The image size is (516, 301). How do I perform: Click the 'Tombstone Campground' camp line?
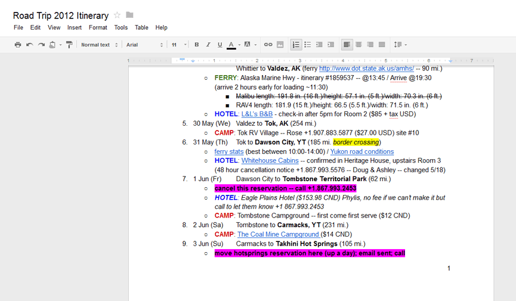click(313, 216)
